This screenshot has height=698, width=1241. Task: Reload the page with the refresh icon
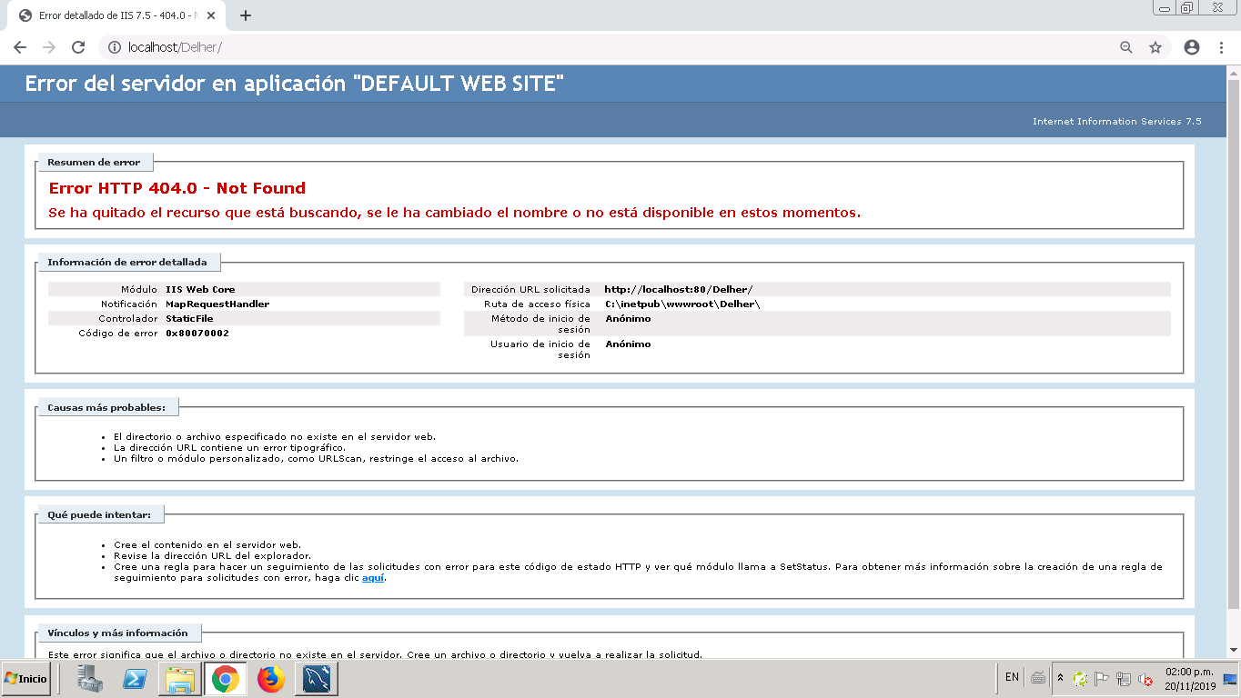click(78, 47)
